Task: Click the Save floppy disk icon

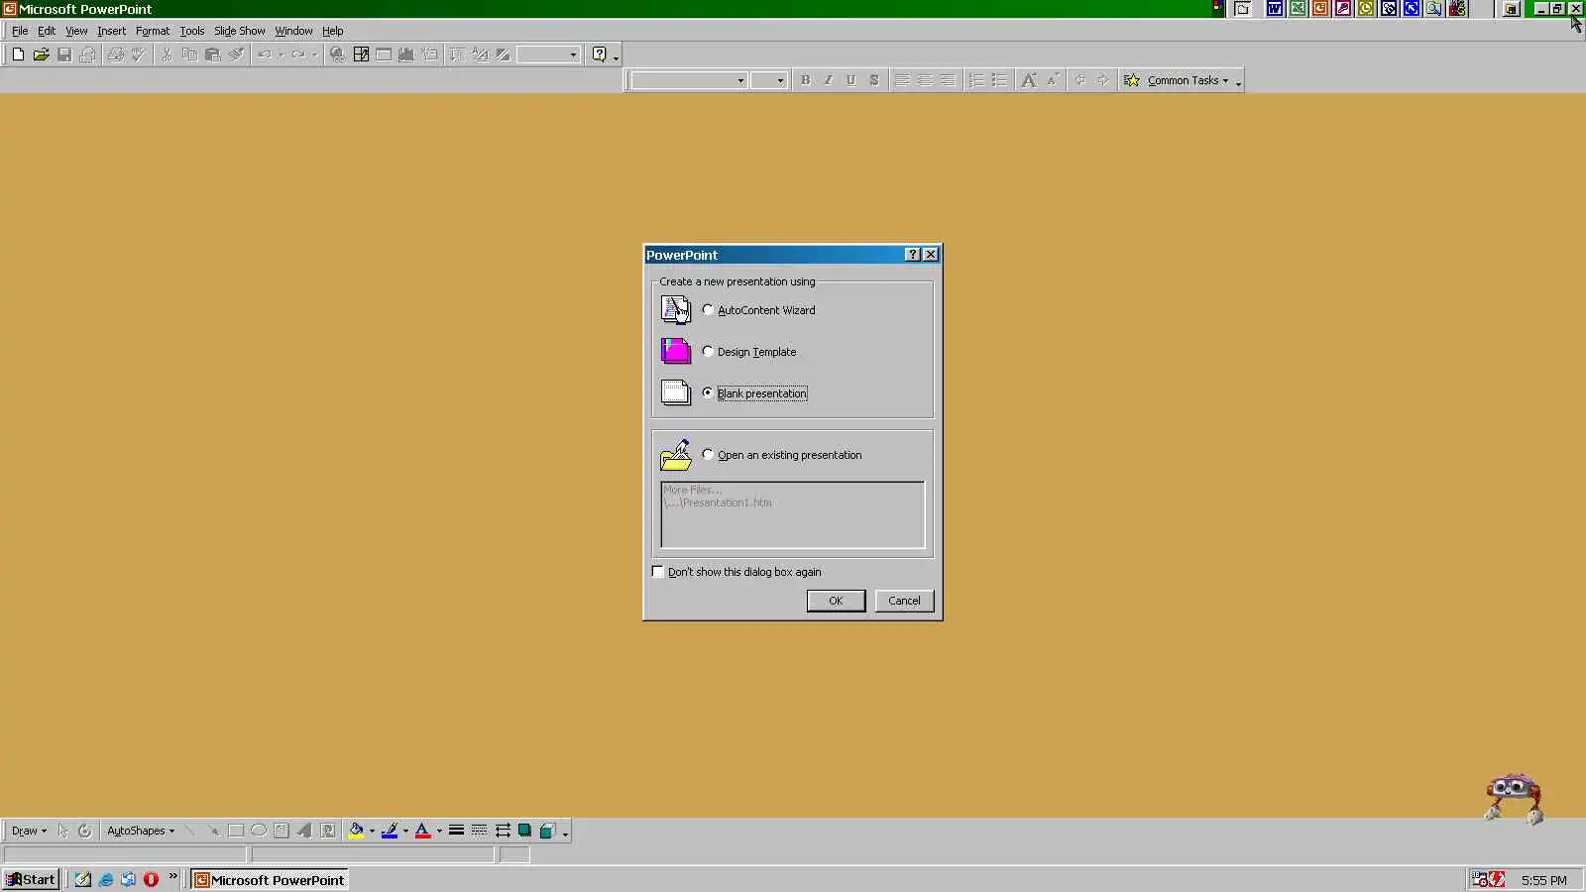Action: click(x=64, y=55)
